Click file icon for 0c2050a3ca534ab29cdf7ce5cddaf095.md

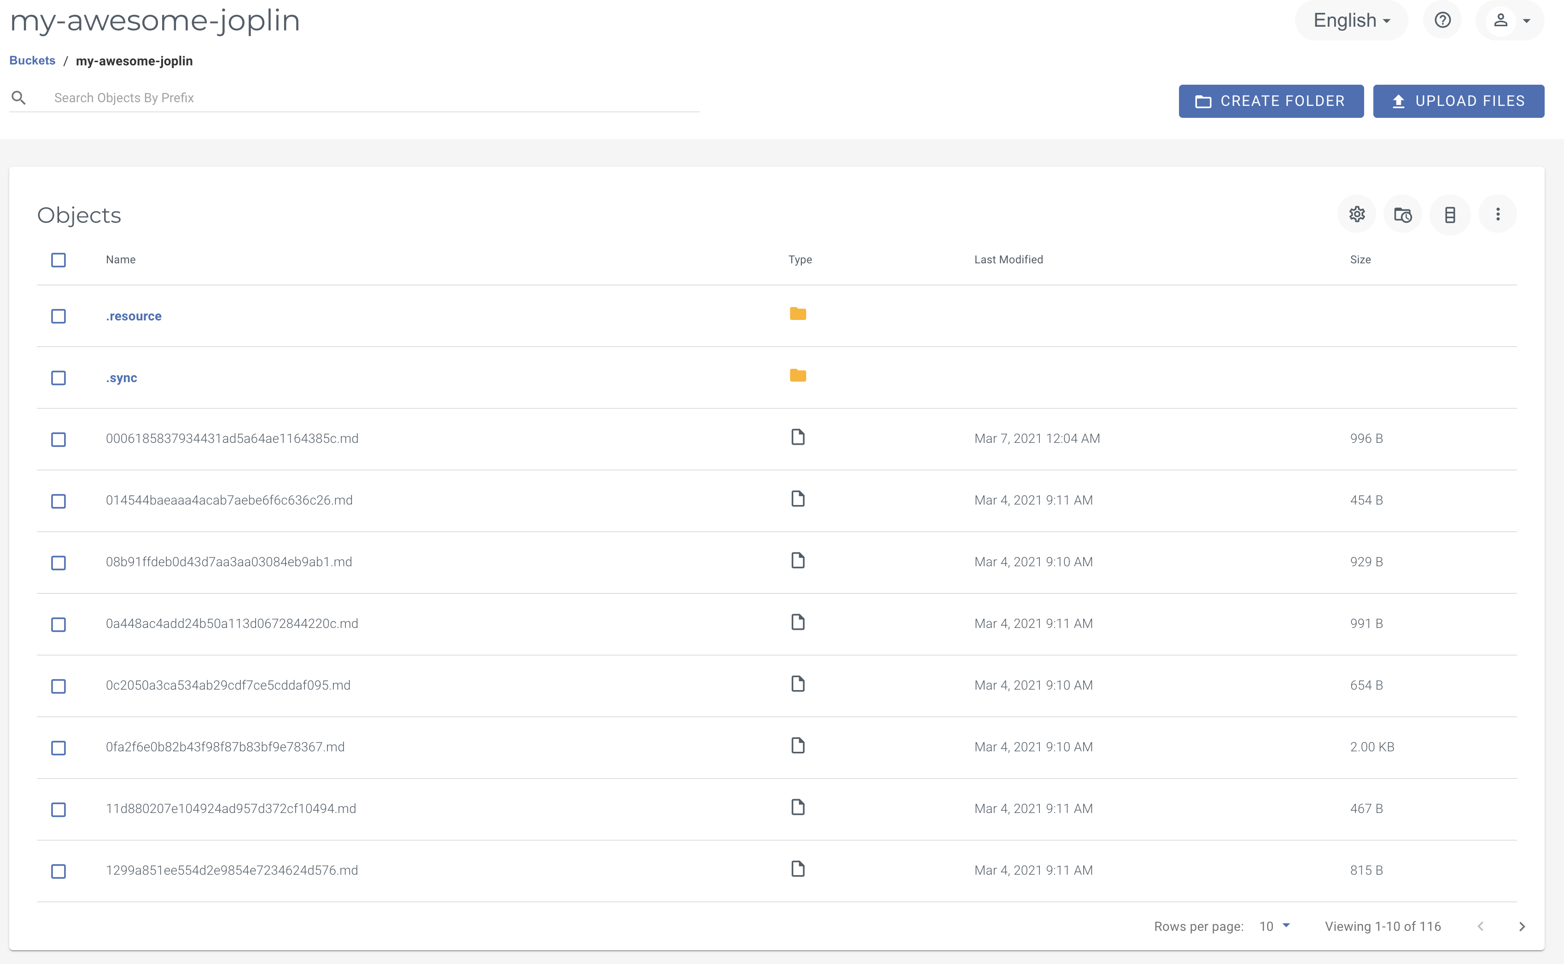(797, 684)
